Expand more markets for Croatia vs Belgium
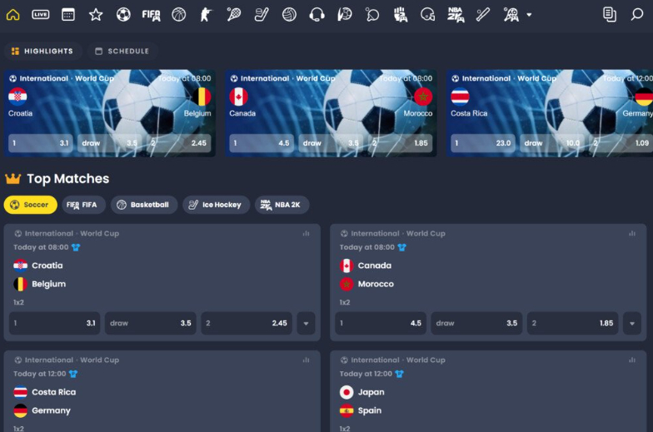This screenshot has width=653, height=432. 307,323
